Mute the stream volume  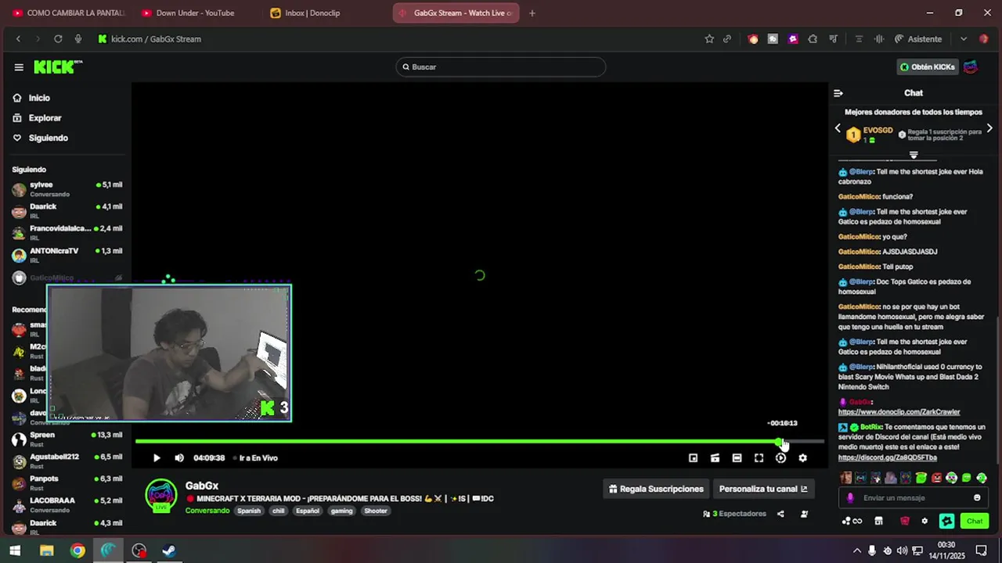click(x=179, y=458)
